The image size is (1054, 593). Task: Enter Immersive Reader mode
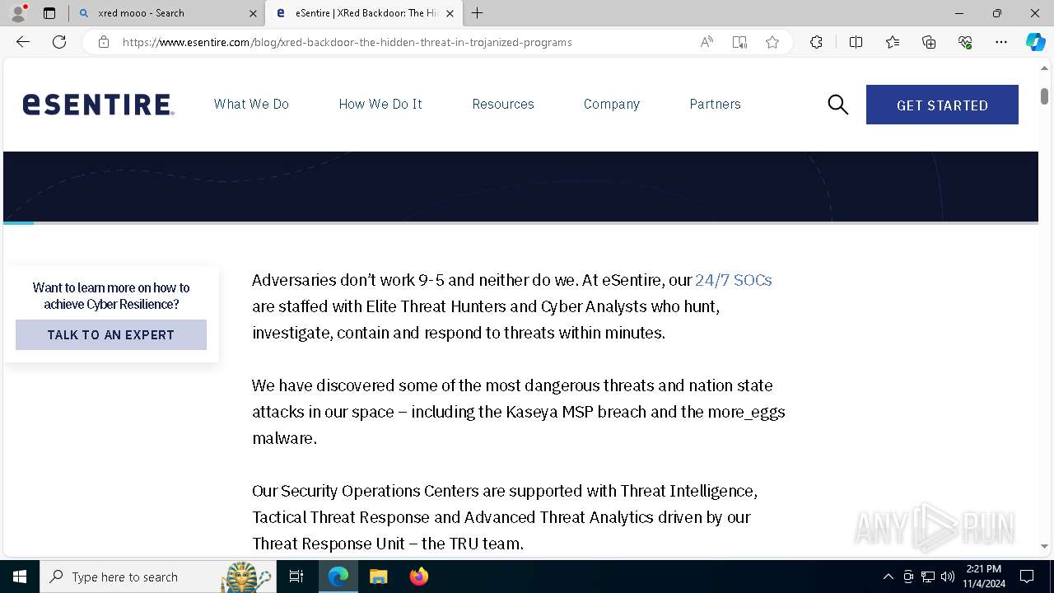coord(739,42)
